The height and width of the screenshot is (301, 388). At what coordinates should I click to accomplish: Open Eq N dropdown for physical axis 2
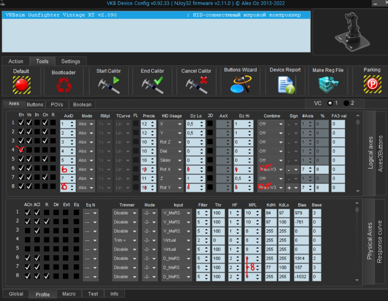[x=91, y=222]
